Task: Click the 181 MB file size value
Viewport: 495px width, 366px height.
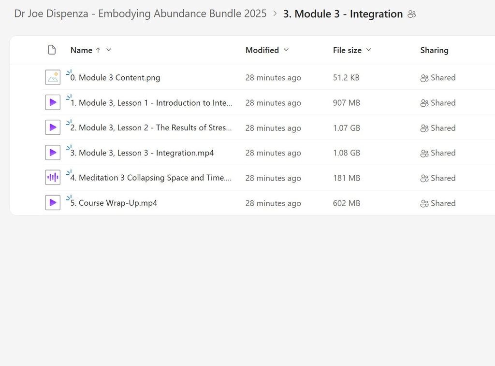Action: click(x=346, y=178)
